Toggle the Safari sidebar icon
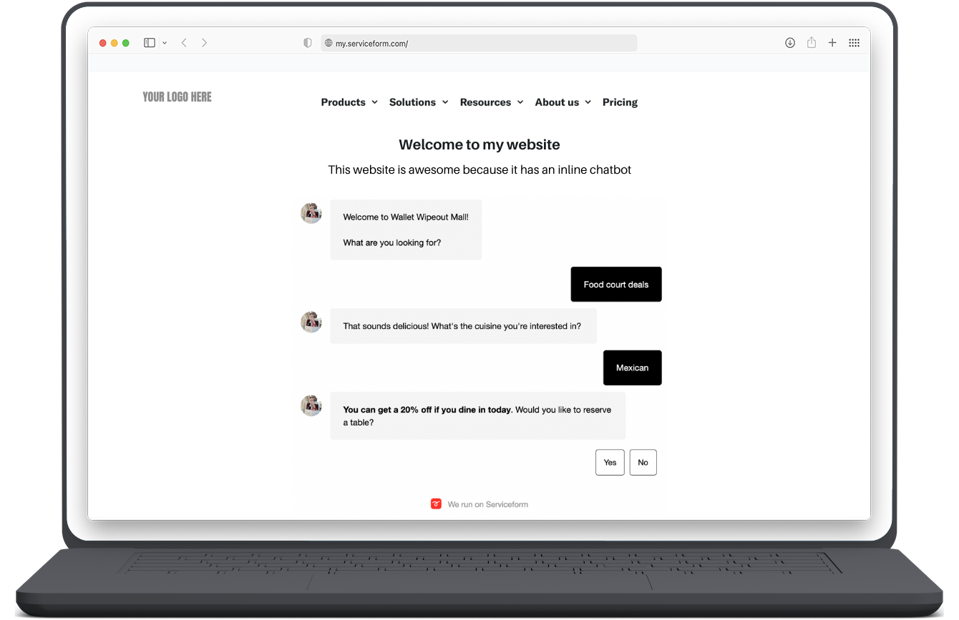The height and width of the screenshot is (620, 959). (x=150, y=43)
